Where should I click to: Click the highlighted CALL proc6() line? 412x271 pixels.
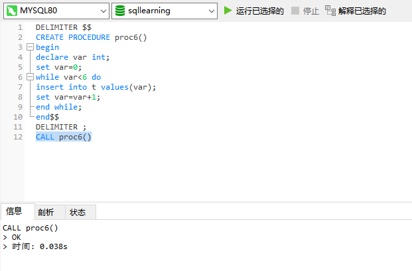tap(64, 137)
